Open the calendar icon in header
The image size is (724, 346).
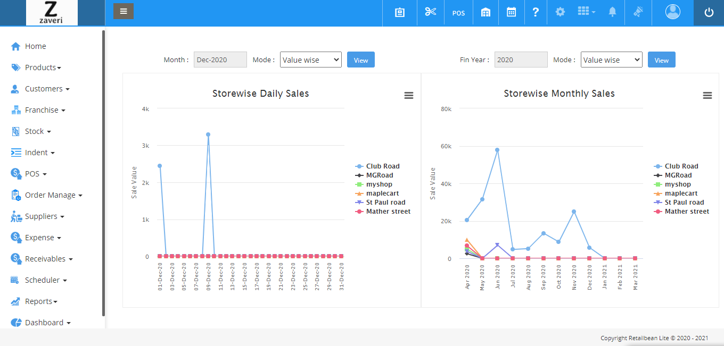point(511,12)
